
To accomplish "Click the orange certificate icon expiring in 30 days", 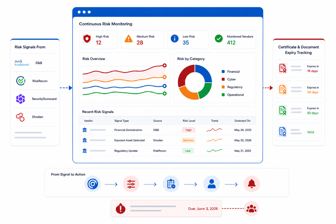I will point(283,89).
